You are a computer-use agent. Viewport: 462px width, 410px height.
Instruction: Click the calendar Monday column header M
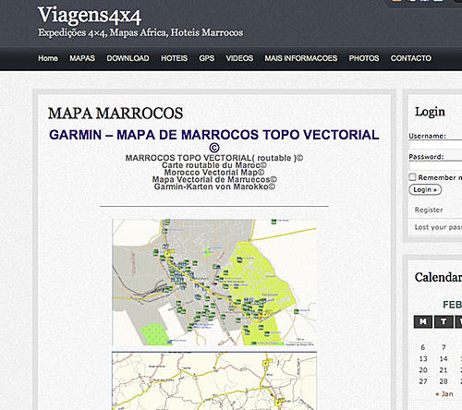pos(423,321)
